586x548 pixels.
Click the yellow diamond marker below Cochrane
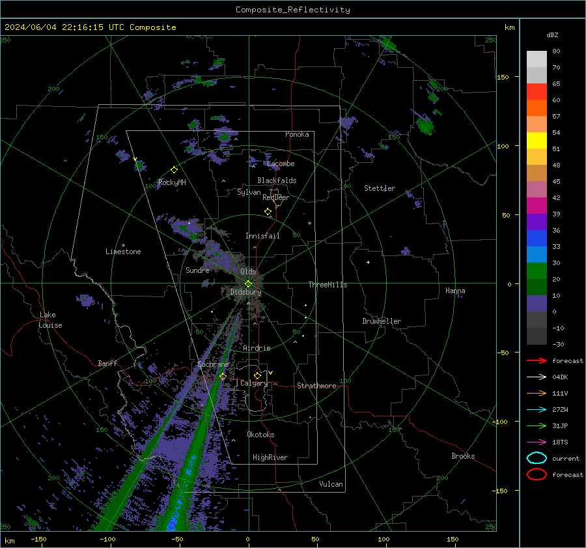tap(223, 376)
